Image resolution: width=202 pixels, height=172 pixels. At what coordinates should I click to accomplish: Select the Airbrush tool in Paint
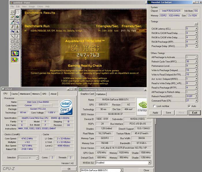[12, 32]
